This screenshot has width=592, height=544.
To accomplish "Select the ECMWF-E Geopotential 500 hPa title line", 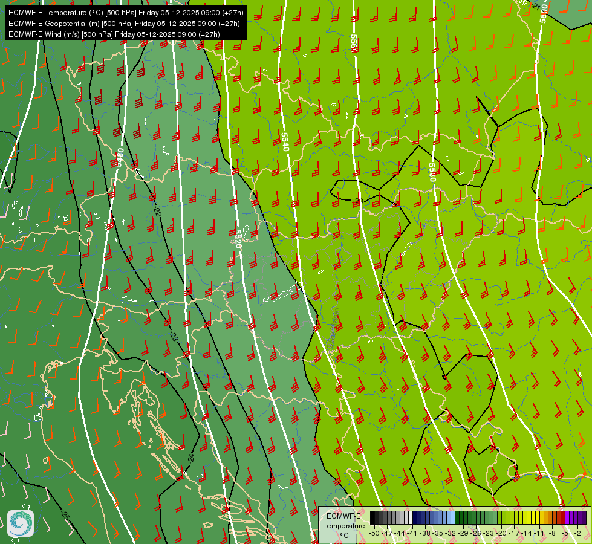I will pyautogui.click(x=124, y=24).
